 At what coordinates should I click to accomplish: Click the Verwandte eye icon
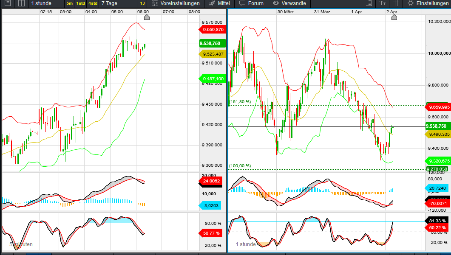coord(275,3)
